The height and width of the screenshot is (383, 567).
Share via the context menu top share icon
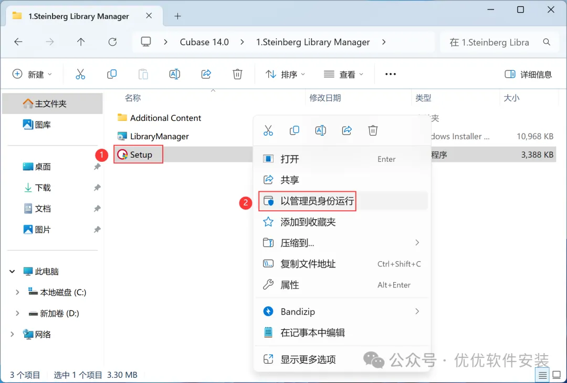point(347,130)
